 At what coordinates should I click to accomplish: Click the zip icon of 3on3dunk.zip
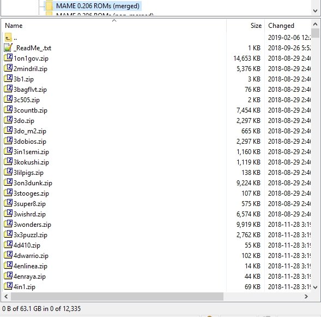[x=8, y=183]
